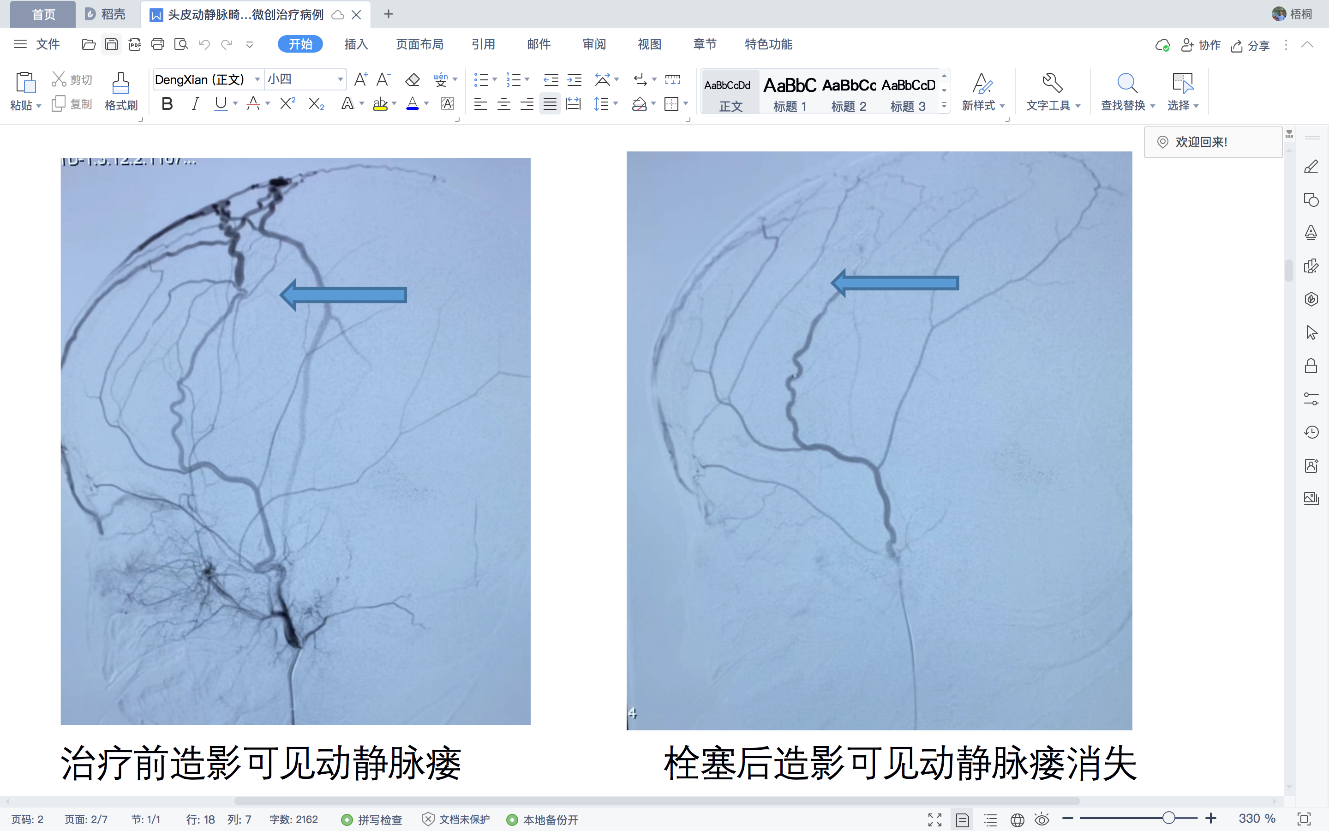Open the image tool at sidebar bottom

(x=1311, y=499)
